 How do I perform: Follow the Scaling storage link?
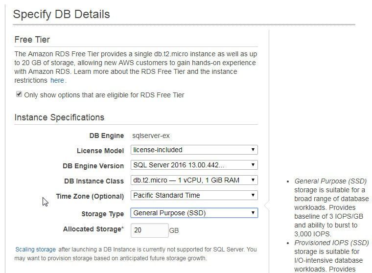pyautogui.click(x=36, y=250)
